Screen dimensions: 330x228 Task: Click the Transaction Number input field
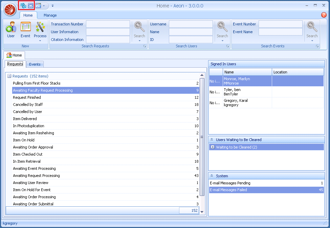[x=108, y=24]
